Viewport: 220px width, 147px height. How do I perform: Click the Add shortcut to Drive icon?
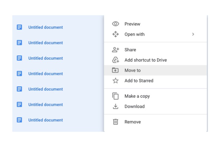(x=116, y=60)
